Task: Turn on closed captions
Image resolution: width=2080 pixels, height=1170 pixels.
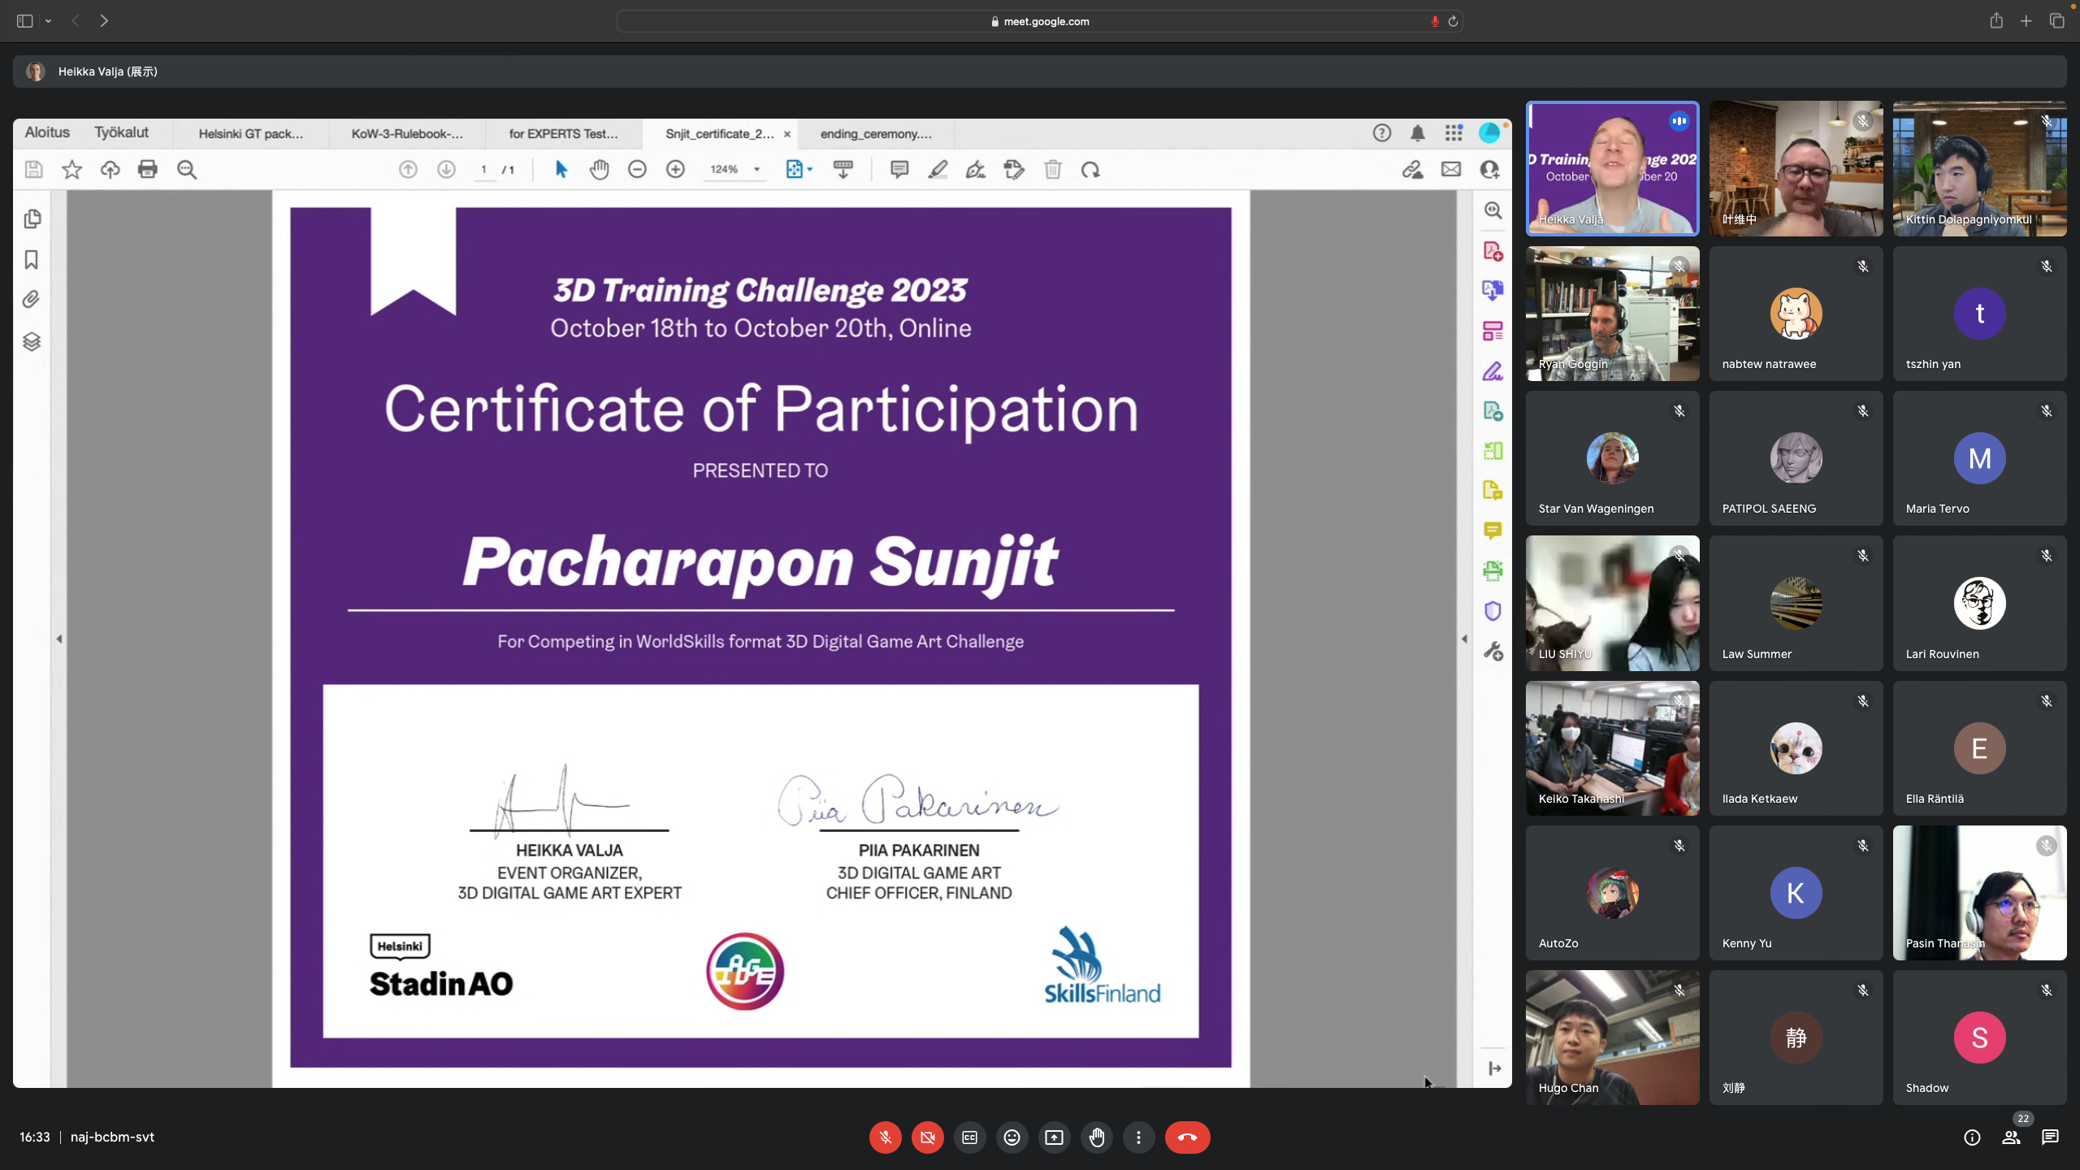Action: 969,1137
